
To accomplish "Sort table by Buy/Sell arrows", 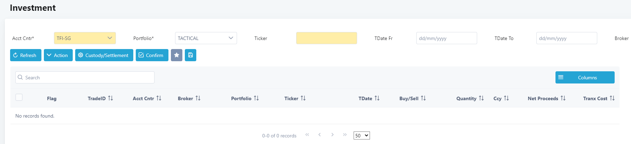I will 423,98.
